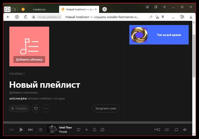
Task: Toggle HQ sound quality
Action: tap(157, 129)
